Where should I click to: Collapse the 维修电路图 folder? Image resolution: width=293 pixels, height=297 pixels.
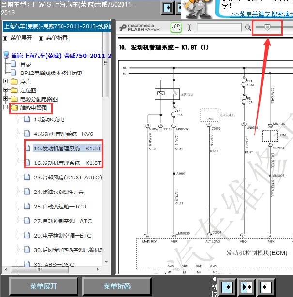tap(5, 107)
